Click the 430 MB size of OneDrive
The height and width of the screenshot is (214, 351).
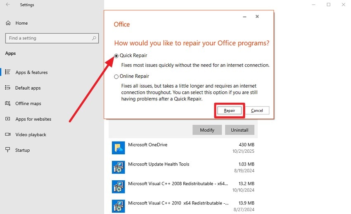point(247,144)
